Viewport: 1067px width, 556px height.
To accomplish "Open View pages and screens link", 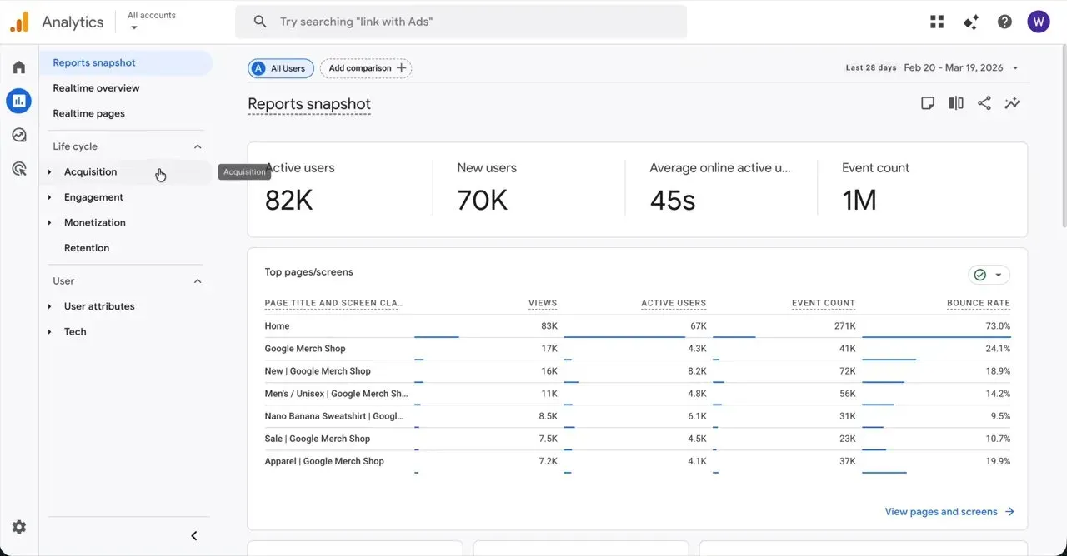I will [949, 512].
